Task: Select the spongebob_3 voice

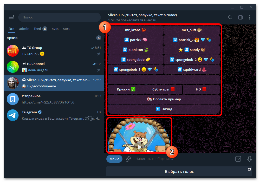Action: (135, 69)
